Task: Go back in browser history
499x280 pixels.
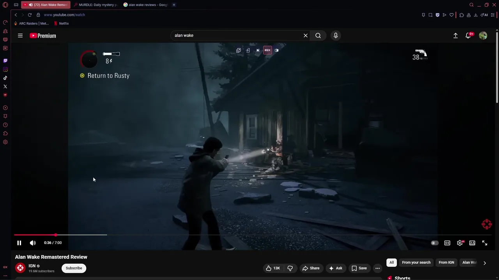Action: pyautogui.click(x=16, y=15)
